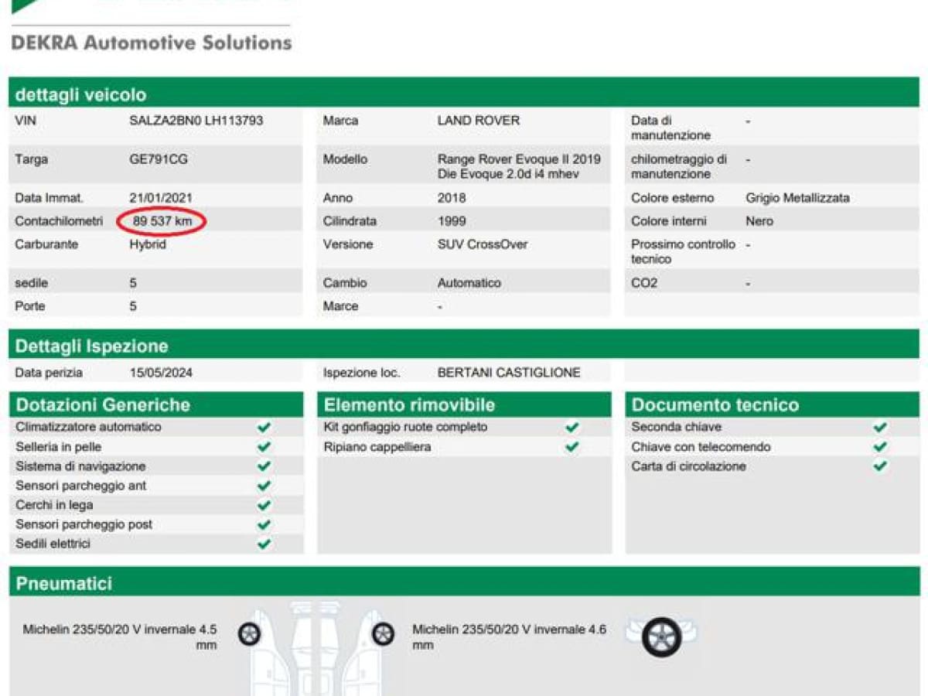Click the wheel icon beside Michelin 4.5 mm tyre
928x696 pixels.
pos(249,635)
